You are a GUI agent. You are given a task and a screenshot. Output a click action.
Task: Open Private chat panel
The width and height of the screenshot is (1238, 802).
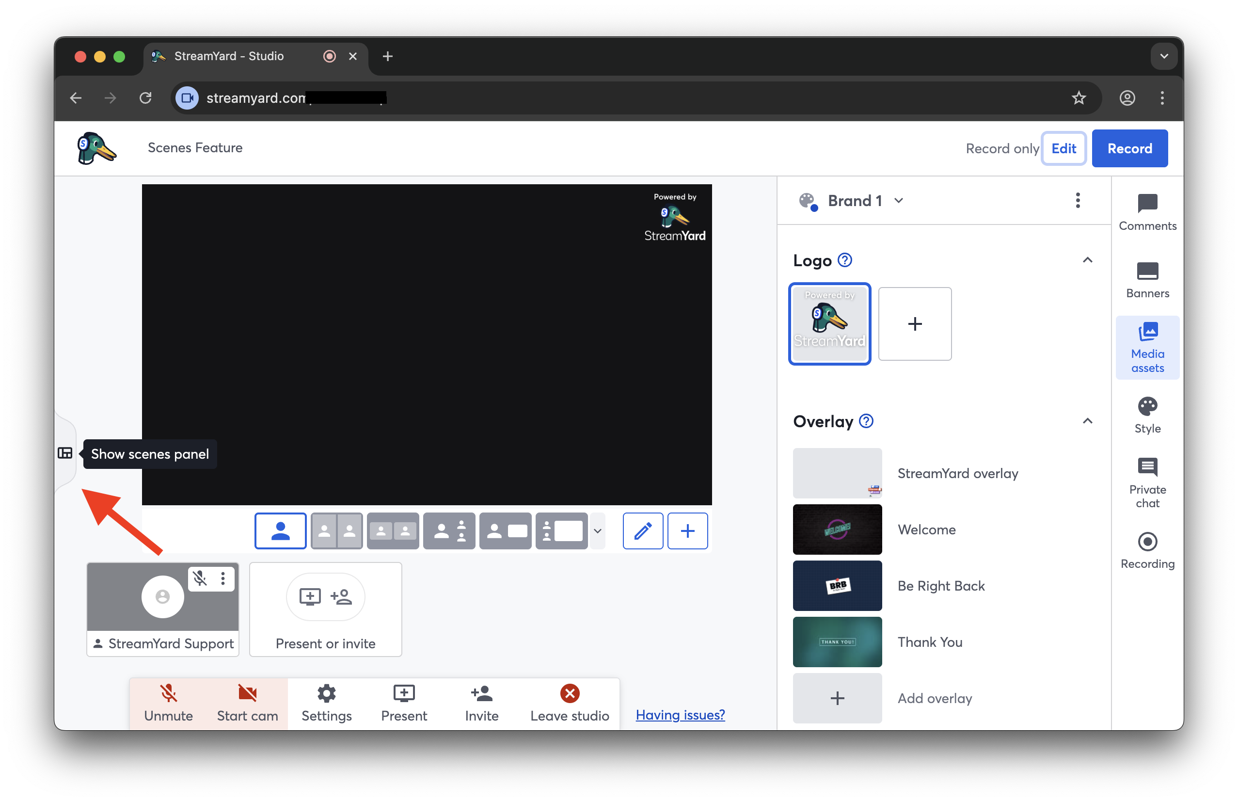coord(1147,483)
